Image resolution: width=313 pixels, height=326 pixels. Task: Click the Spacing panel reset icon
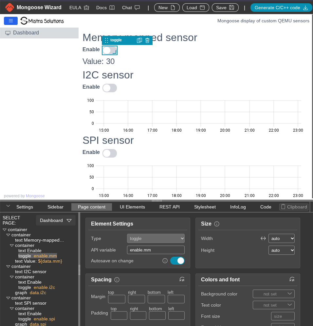(x=182, y=279)
